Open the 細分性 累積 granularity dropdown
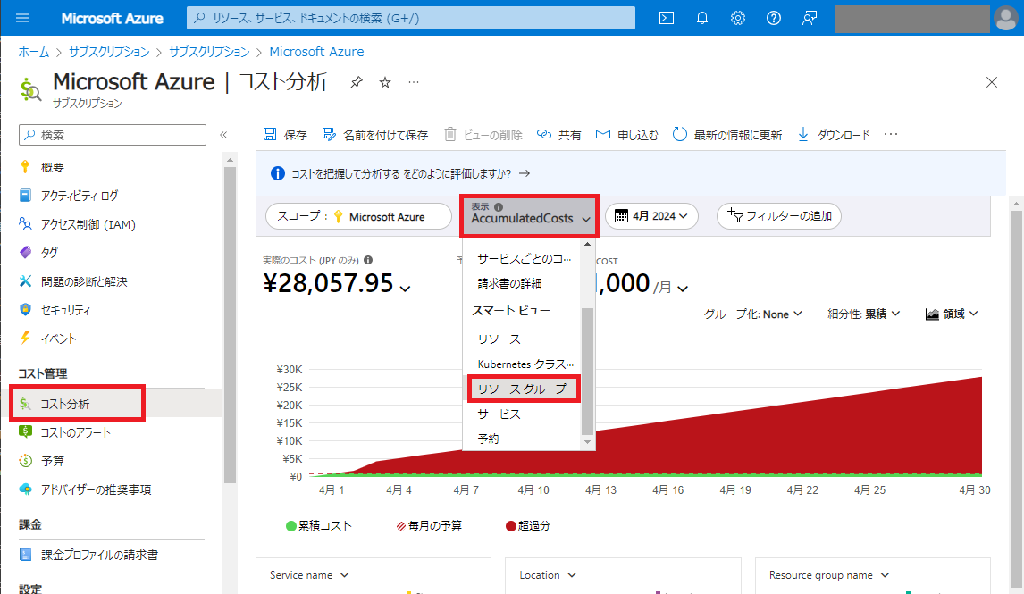1024x594 pixels. [863, 314]
